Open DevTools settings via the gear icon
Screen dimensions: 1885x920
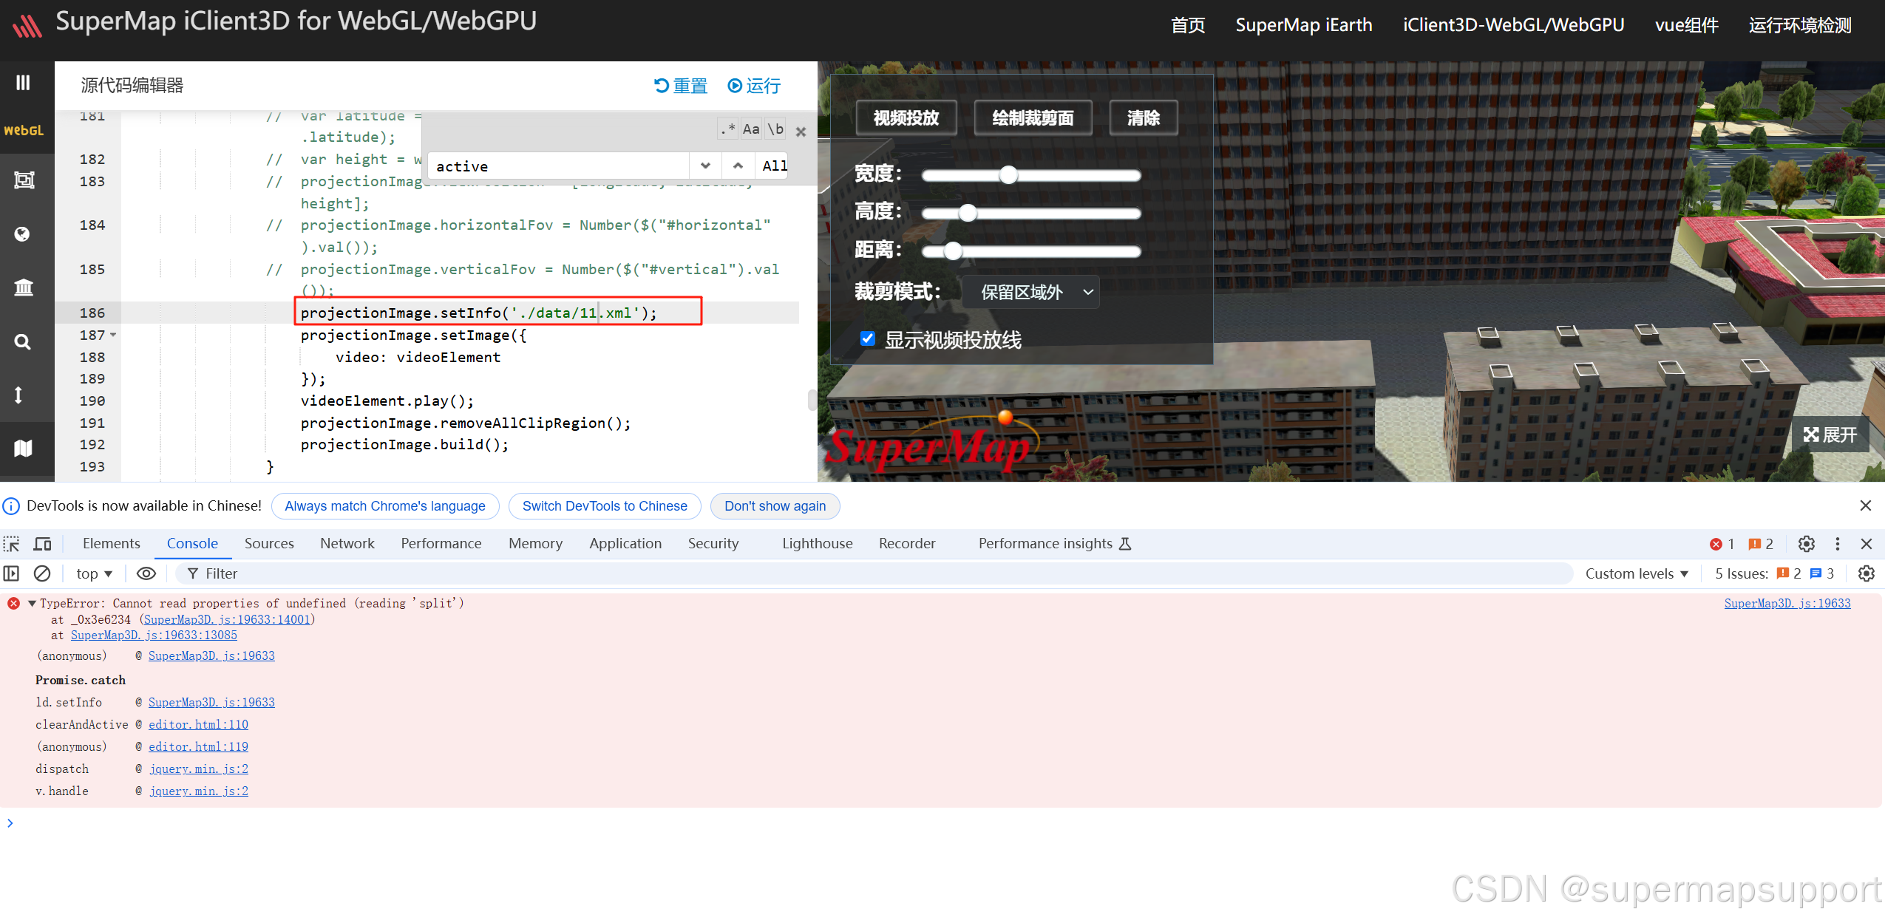(1807, 543)
